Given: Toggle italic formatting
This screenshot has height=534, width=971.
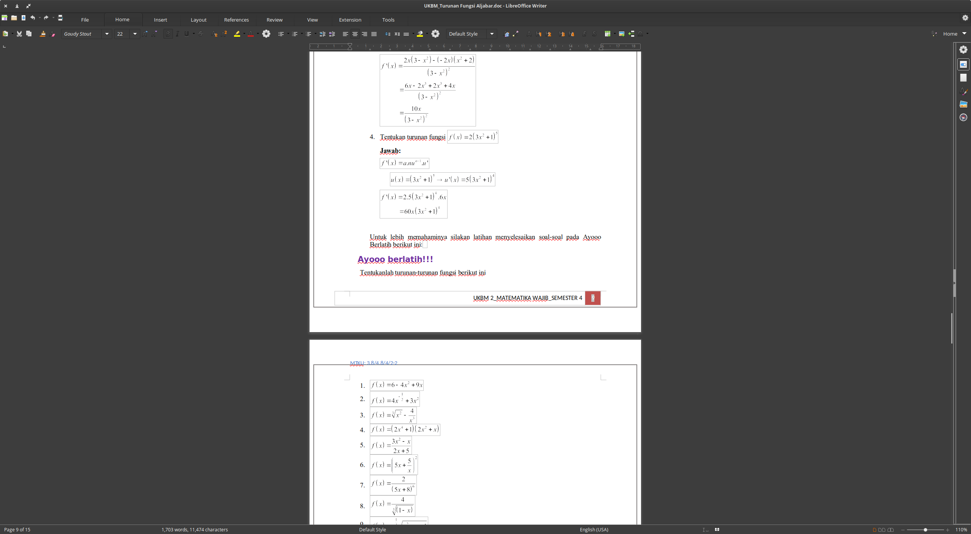Looking at the screenshot, I should click(177, 34).
